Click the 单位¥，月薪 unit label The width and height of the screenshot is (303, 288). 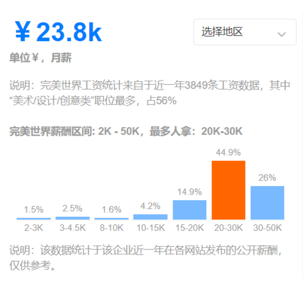click(x=41, y=57)
